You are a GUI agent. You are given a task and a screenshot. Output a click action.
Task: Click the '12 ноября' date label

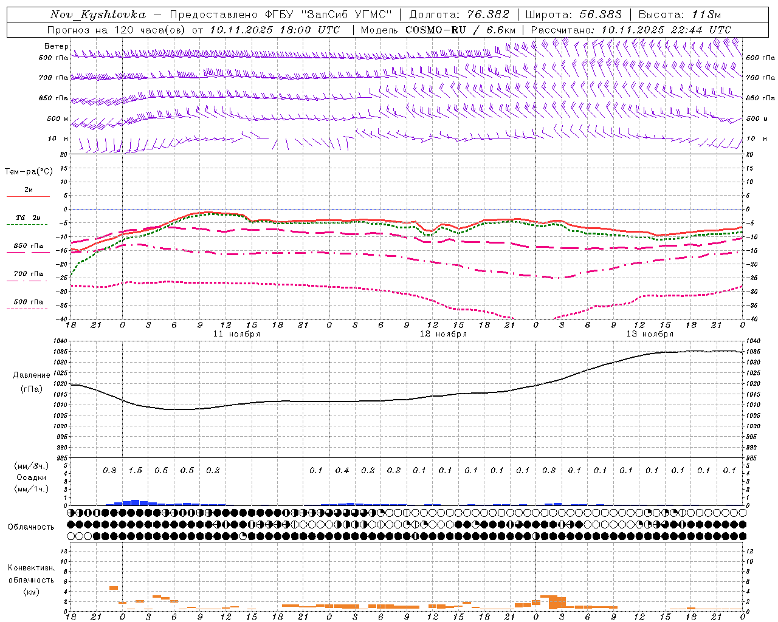443,334
